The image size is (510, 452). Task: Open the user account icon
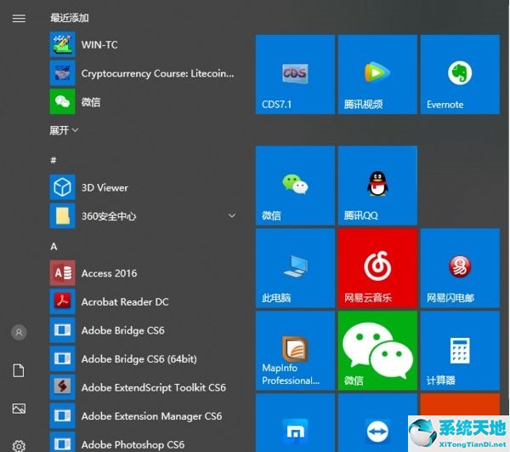[19, 333]
